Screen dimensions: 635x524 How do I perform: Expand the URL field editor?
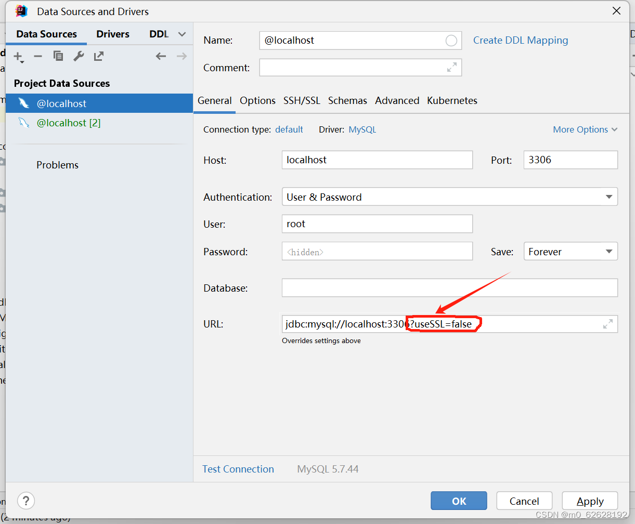coord(607,324)
